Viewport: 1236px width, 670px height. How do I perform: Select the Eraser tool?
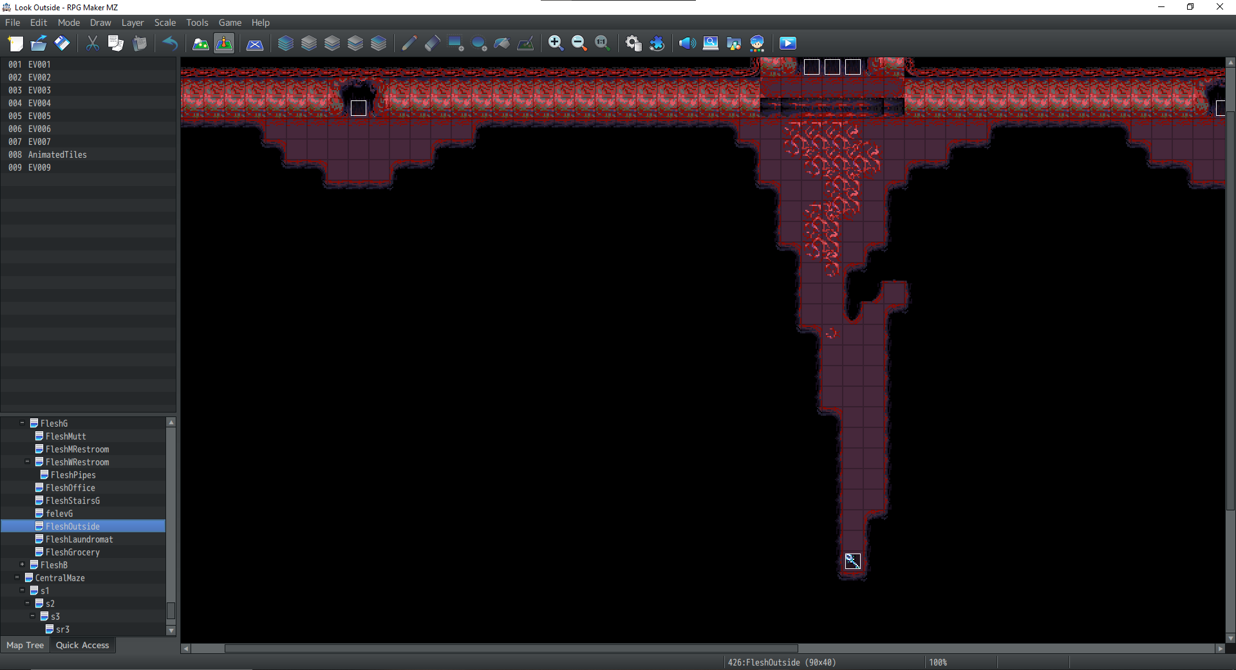(x=433, y=43)
